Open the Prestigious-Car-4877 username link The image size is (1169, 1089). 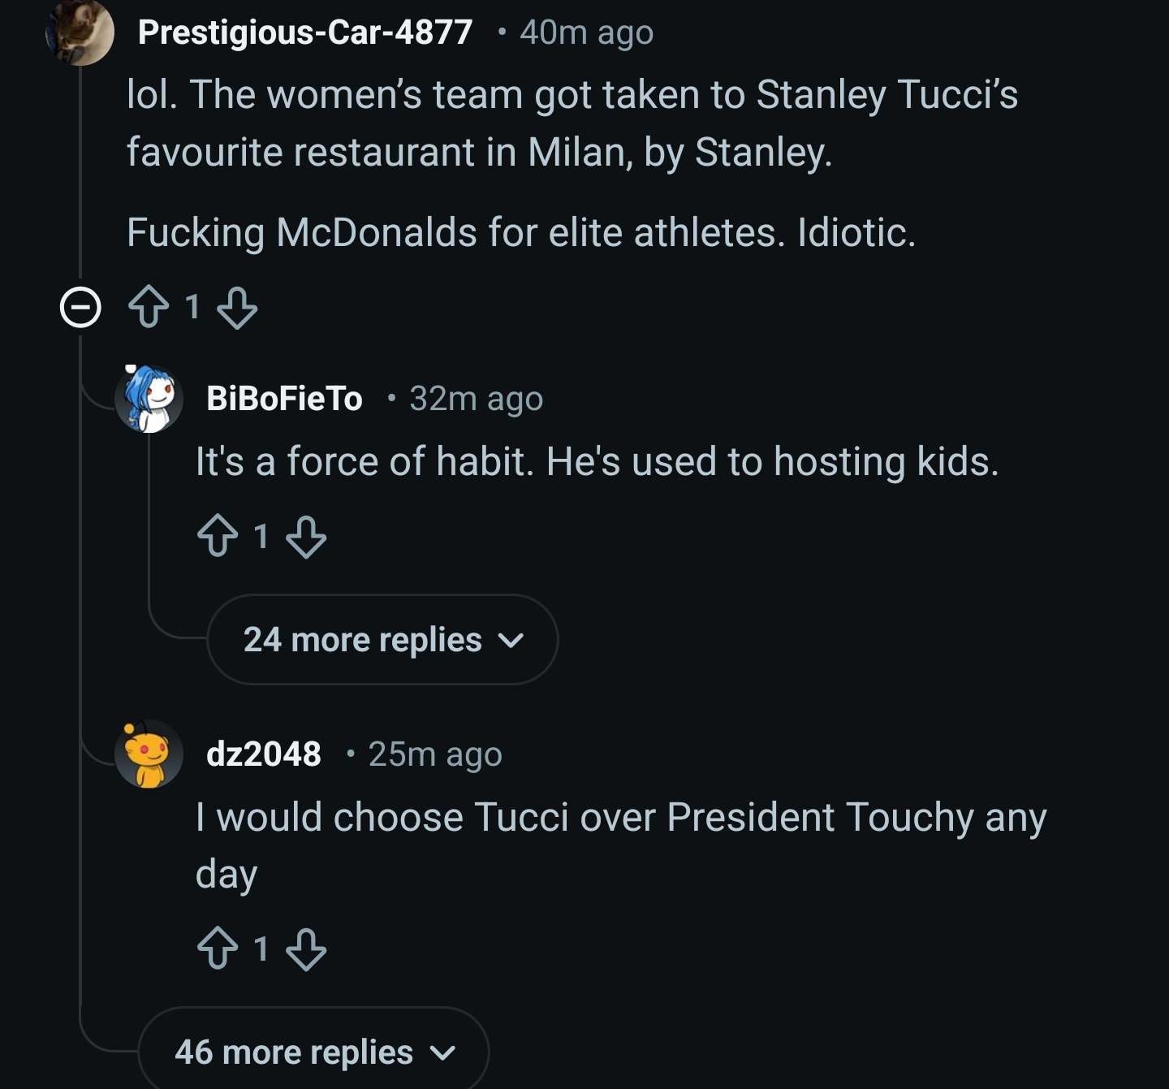pyautogui.click(x=305, y=32)
